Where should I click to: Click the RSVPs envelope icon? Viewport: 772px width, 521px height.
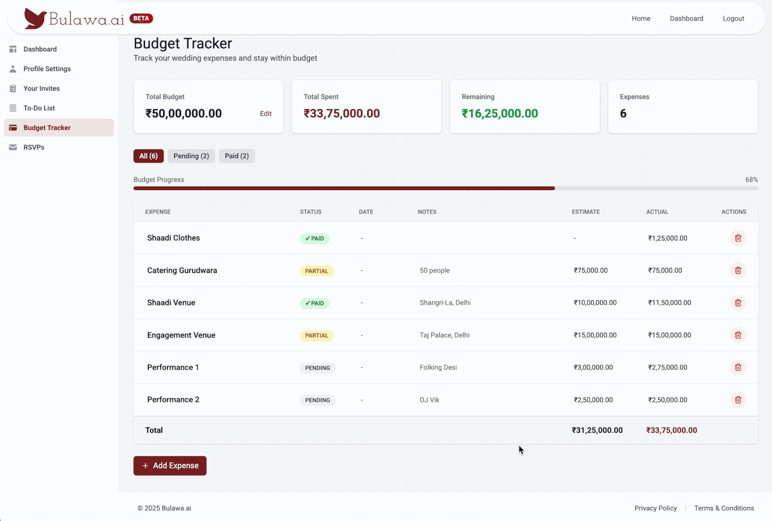pos(13,147)
